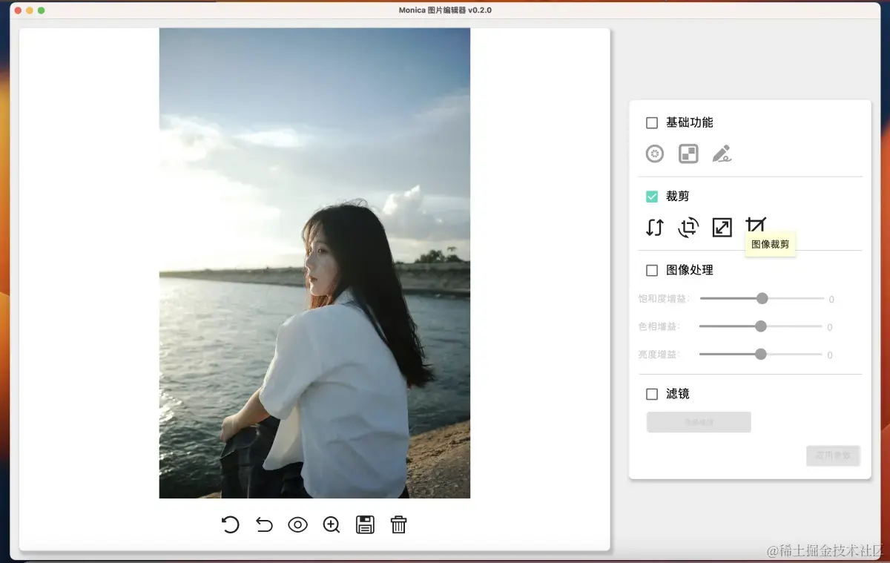Click the portrait photo in the canvas

314,263
